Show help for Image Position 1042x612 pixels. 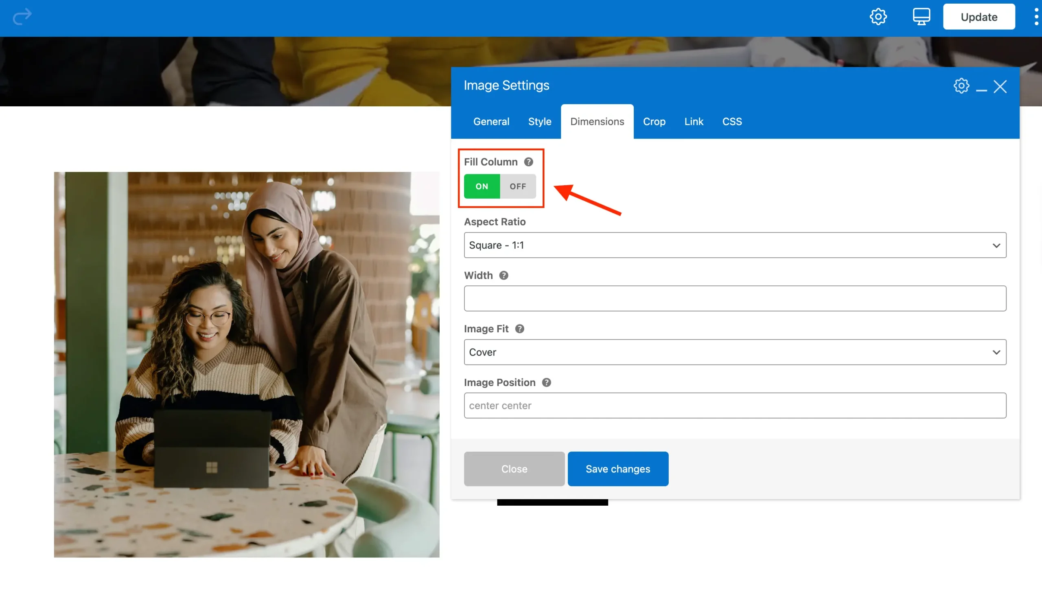pos(546,382)
